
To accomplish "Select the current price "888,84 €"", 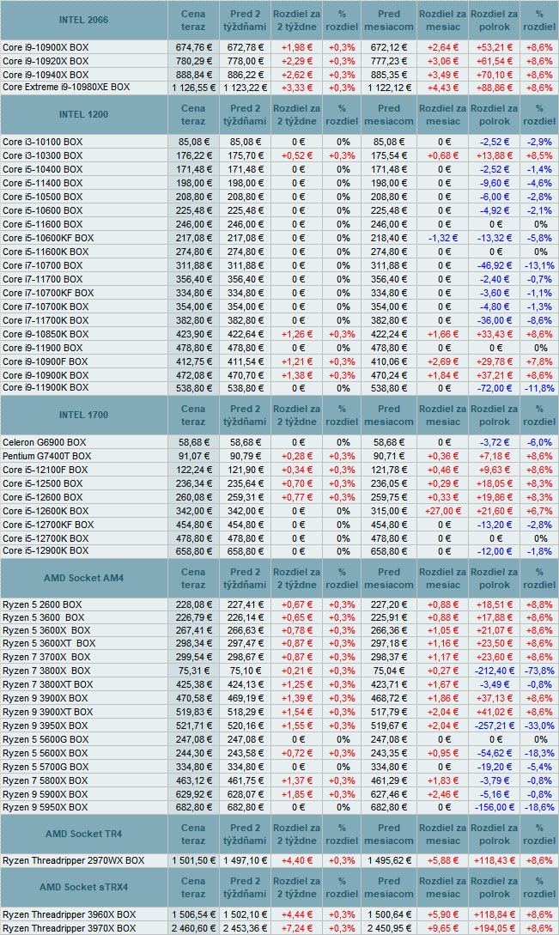I will [193, 75].
